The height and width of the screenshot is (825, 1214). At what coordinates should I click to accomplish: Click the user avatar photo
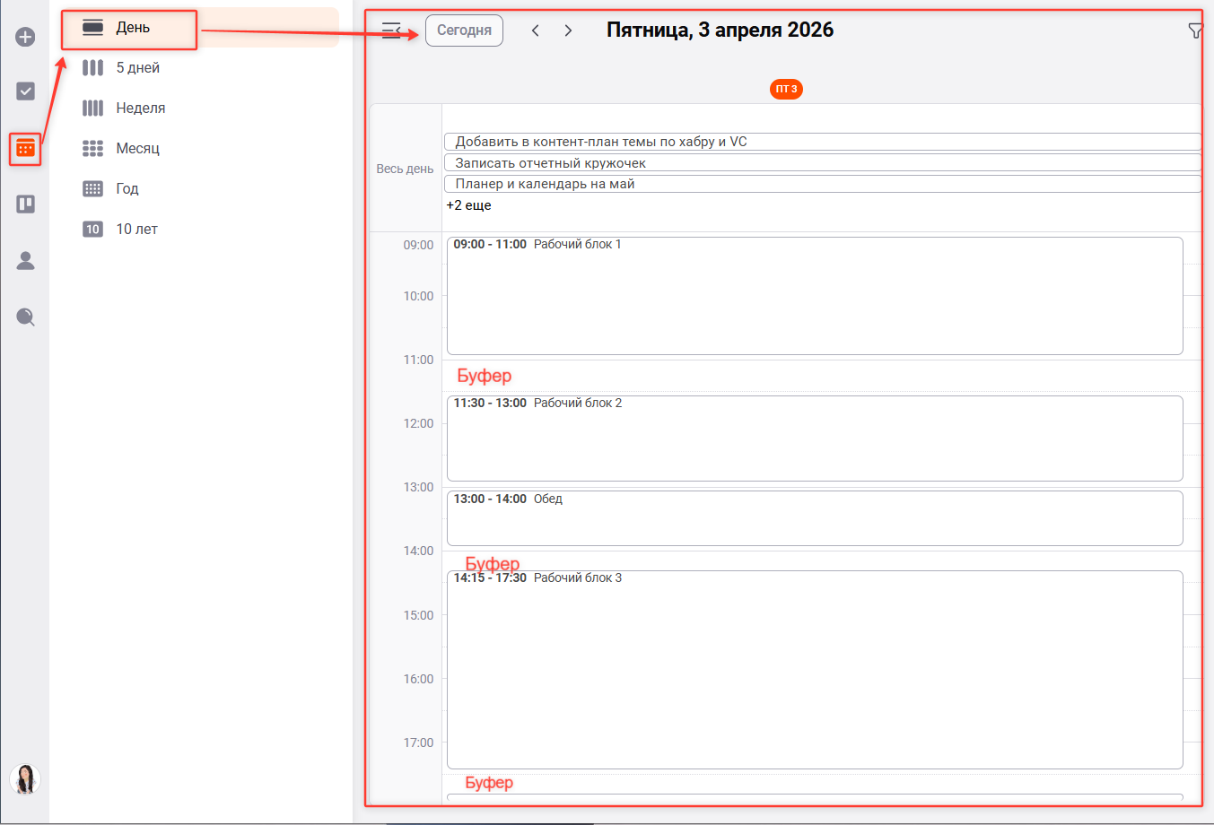point(25,778)
